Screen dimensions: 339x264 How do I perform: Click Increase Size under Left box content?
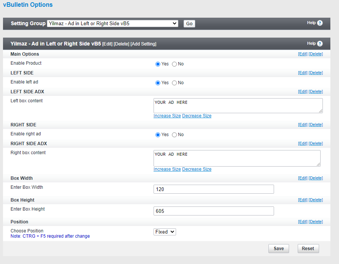point(167,116)
